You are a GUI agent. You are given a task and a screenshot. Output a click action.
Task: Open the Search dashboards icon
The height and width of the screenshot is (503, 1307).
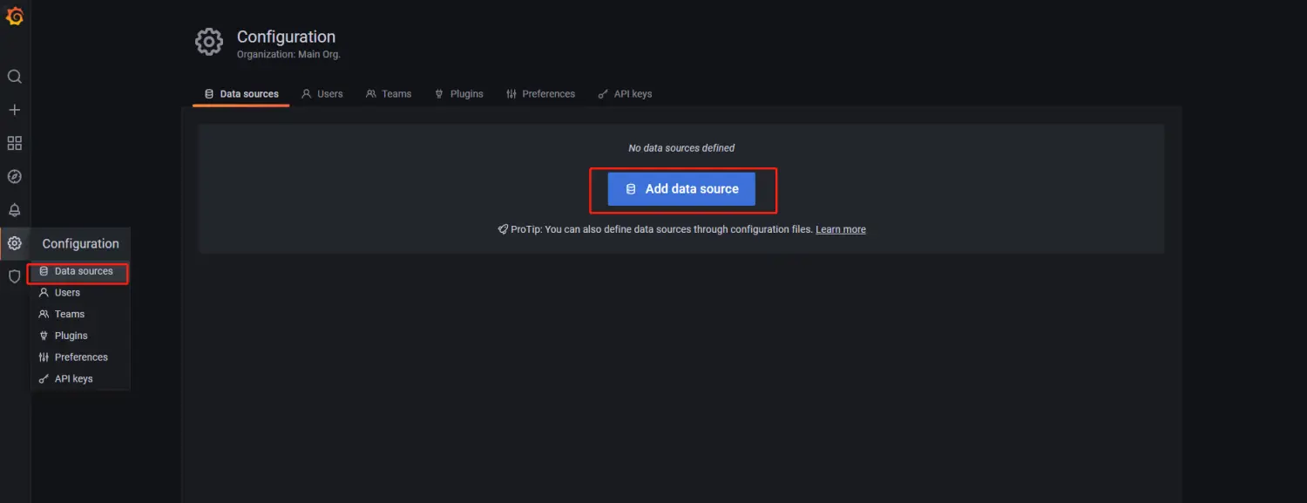(x=14, y=76)
